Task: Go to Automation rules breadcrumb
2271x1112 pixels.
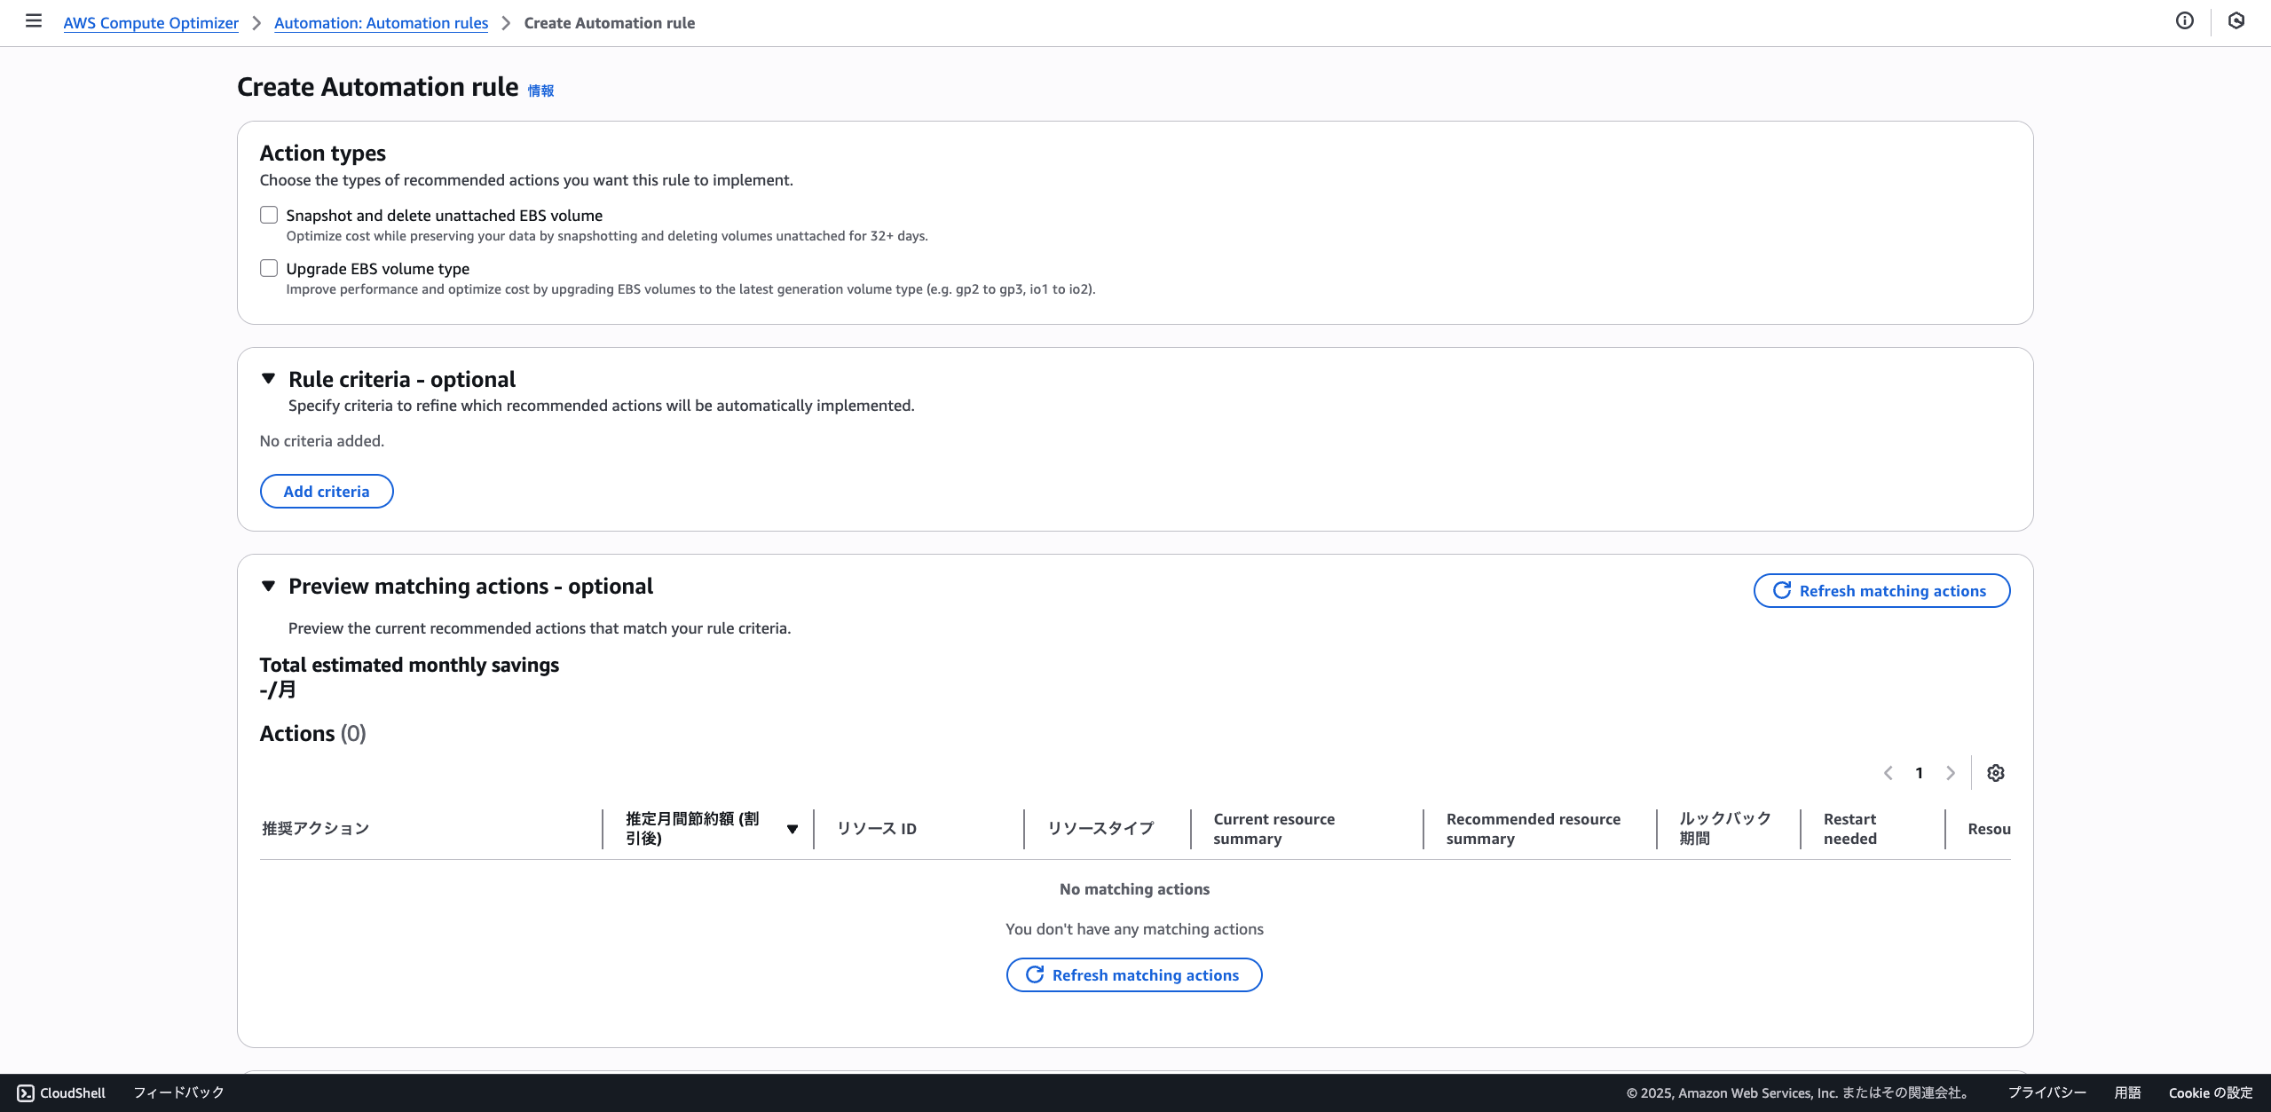Action: click(x=381, y=23)
